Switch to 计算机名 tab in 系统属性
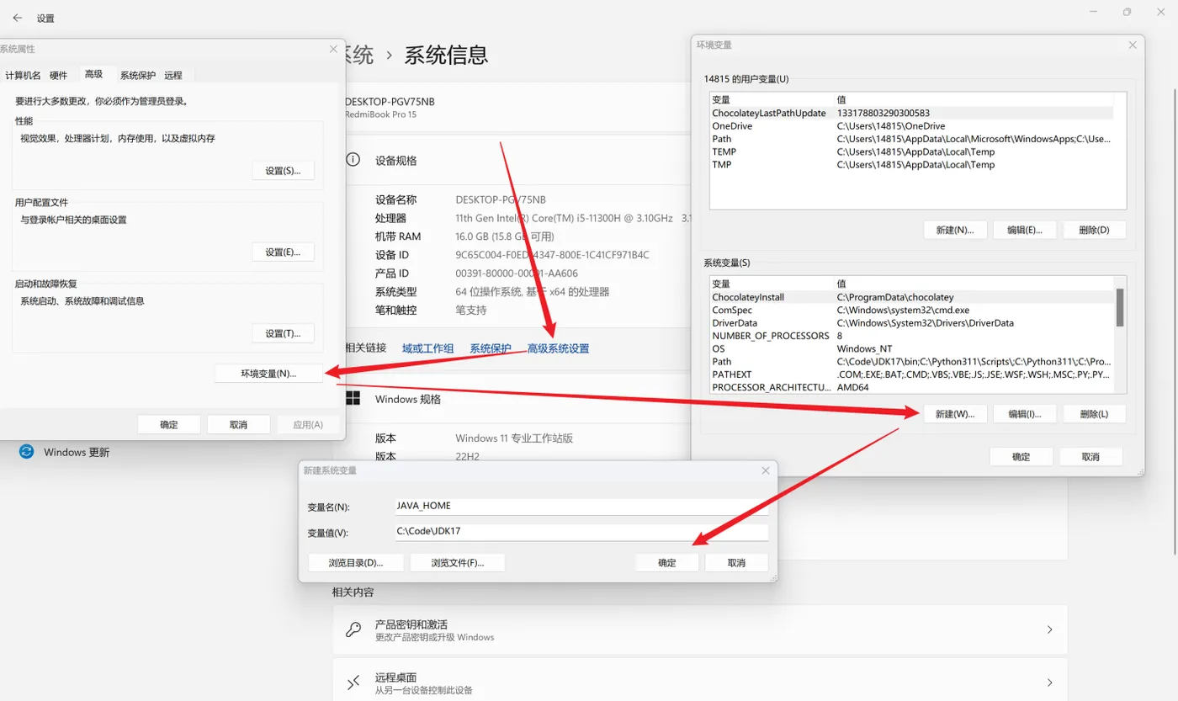 pyautogui.click(x=23, y=75)
